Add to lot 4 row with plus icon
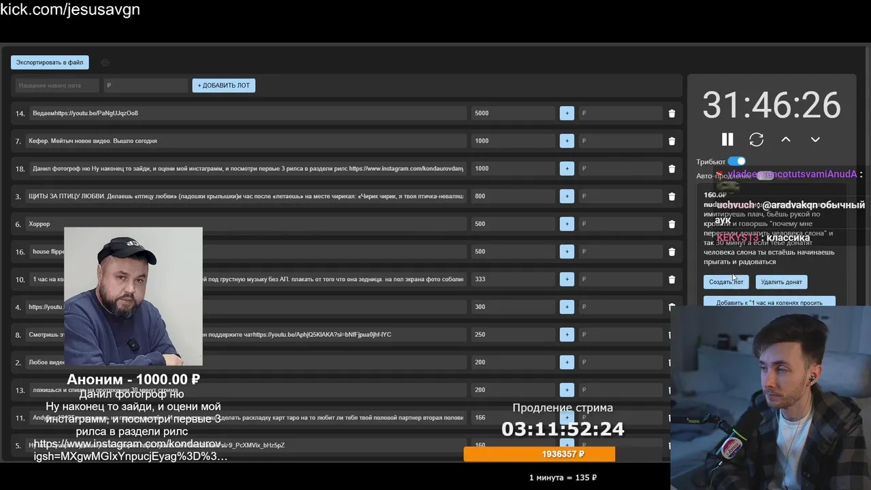The height and width of the screenshot is (490, 871). pyautogui.click(x=567, y=307)
